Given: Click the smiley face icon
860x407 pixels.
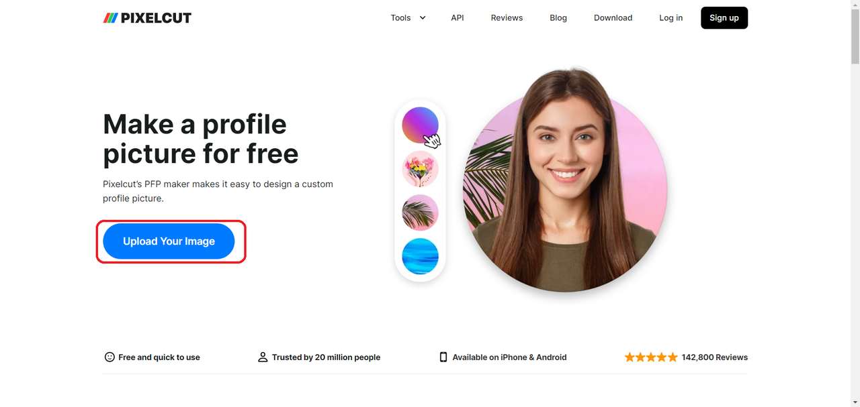Looking at the screenshot, I should [x=110, y=357].
